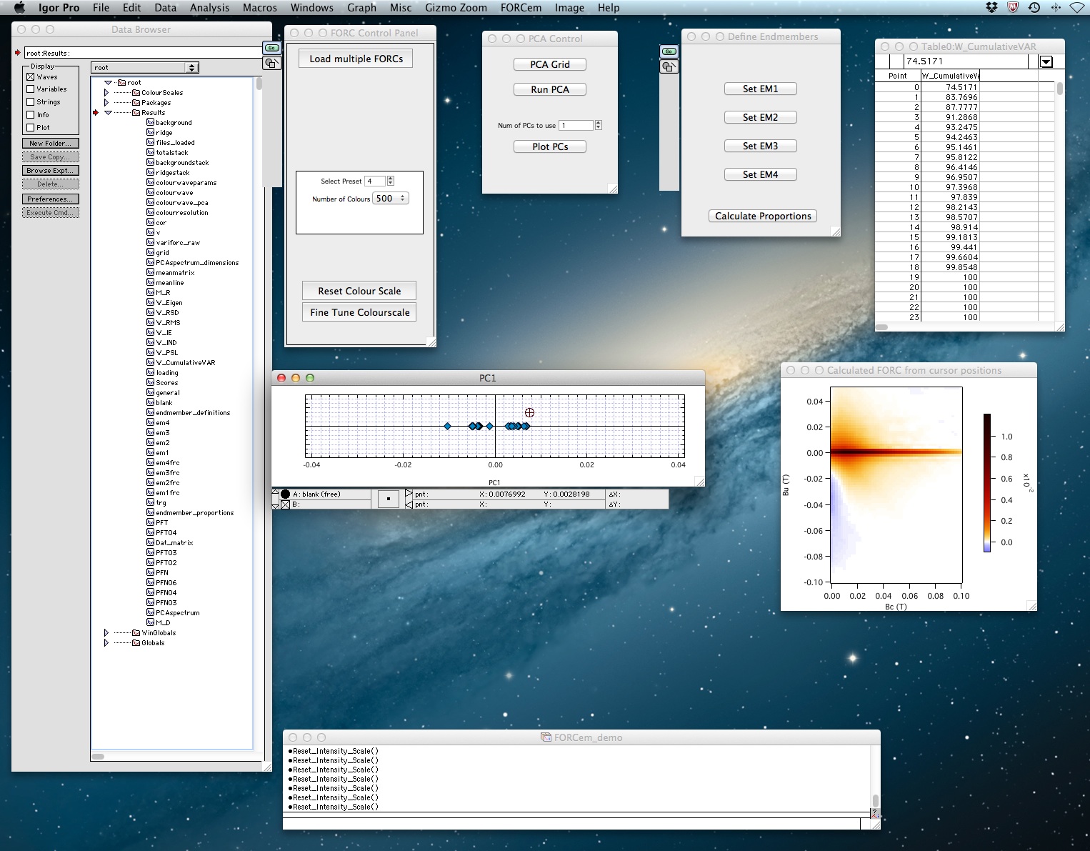This screenshot has height=851, width=1090.
Task: Tick the Plot display checkbox
Action: (x=31, y=128)
